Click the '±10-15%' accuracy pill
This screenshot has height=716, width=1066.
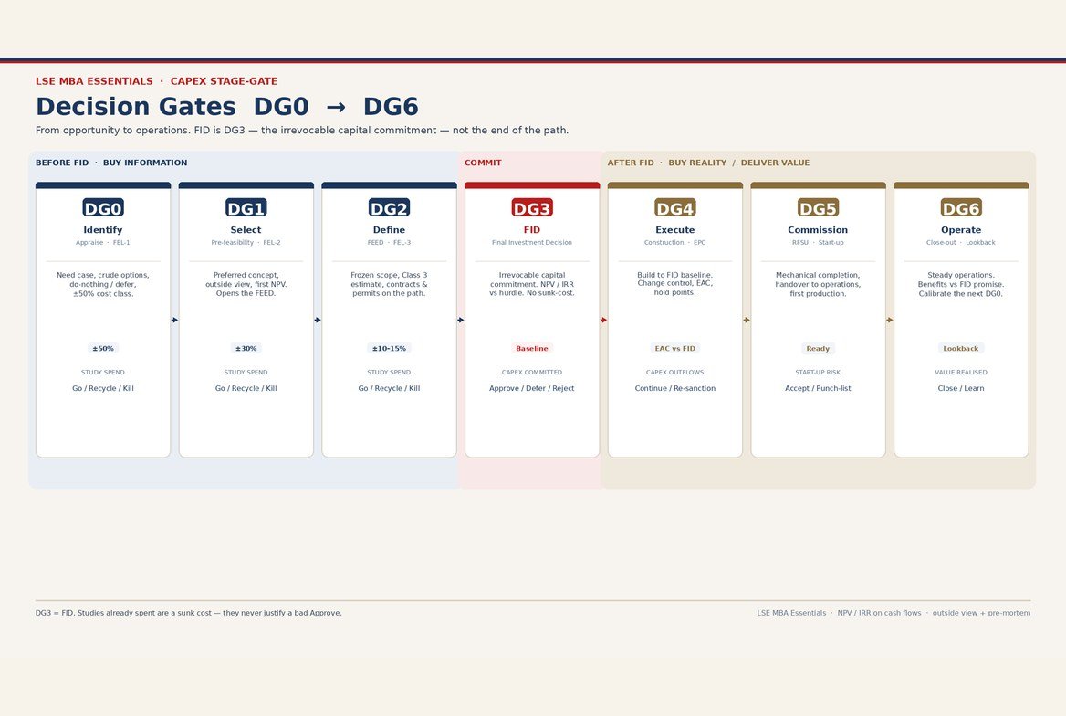(389, 349)
